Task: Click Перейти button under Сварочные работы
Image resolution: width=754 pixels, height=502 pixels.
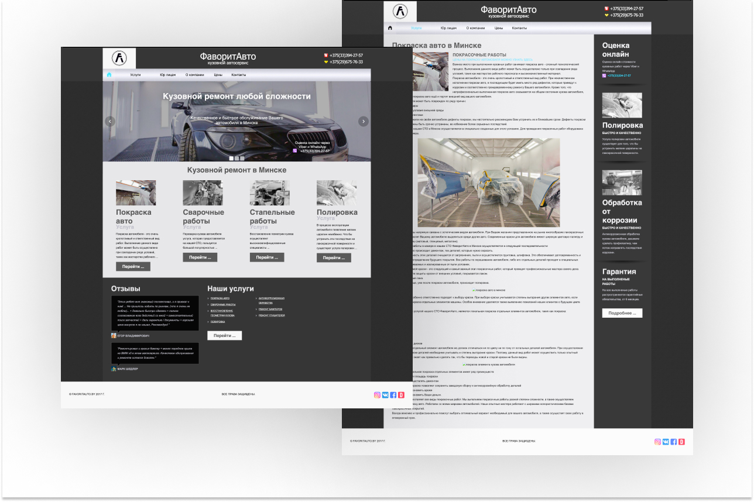Action: click(200, 257)
